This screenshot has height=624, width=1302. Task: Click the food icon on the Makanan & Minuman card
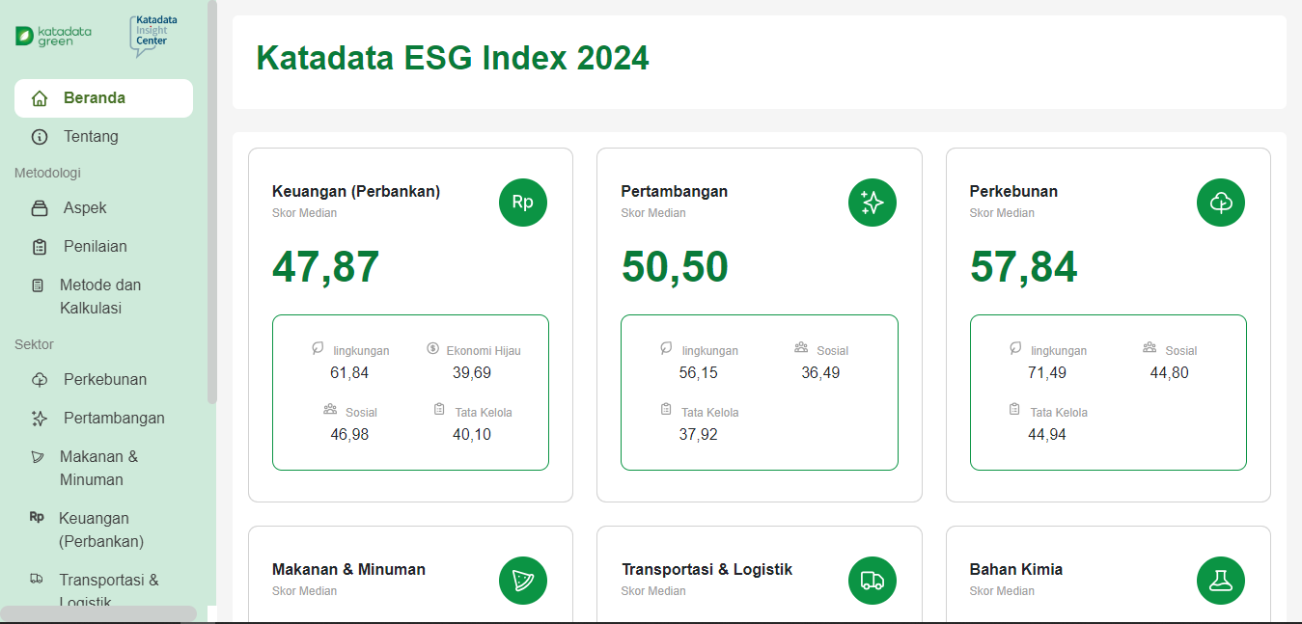pyautogui.click(x=522, y=581)
